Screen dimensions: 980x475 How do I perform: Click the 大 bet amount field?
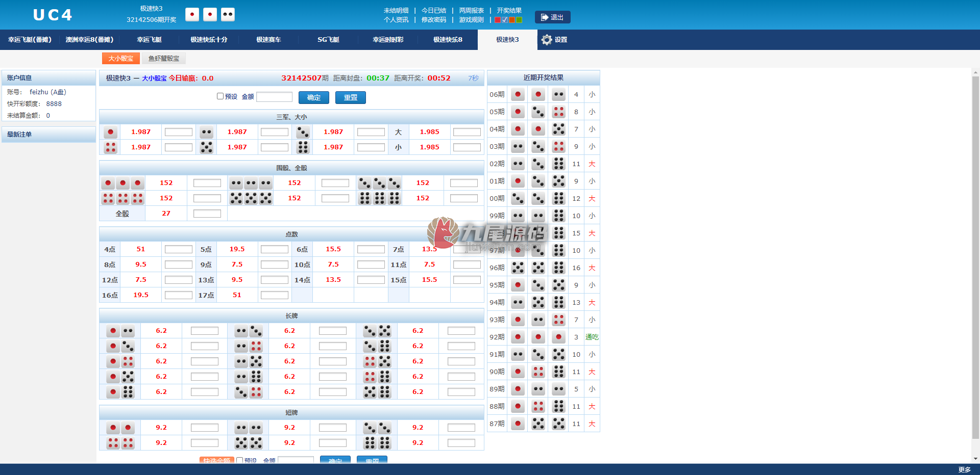[x=467, y=132]
